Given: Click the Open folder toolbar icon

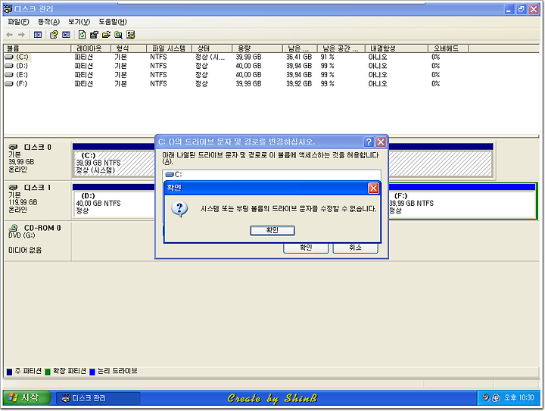Looking at the screenshot, I should tap(106, 35).
